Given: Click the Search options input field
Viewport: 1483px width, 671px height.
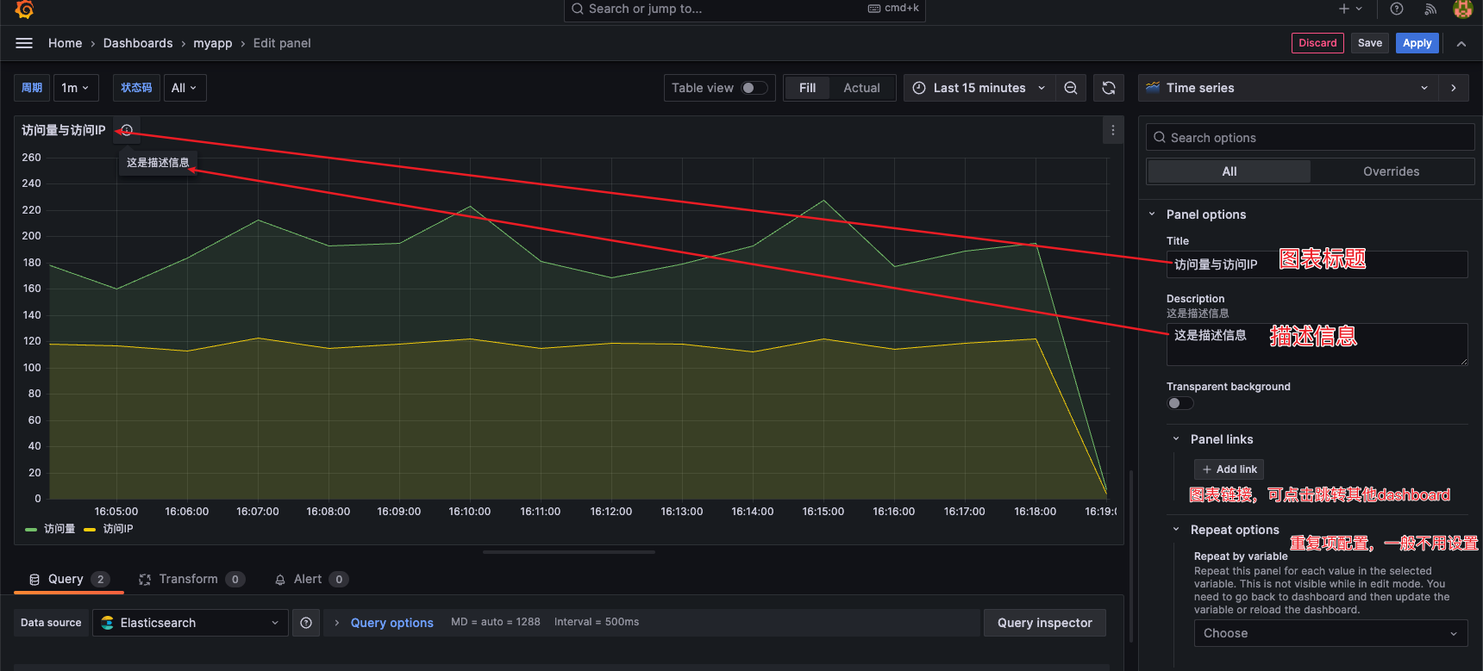Looking at the screenshot, I should [1311, 138].
